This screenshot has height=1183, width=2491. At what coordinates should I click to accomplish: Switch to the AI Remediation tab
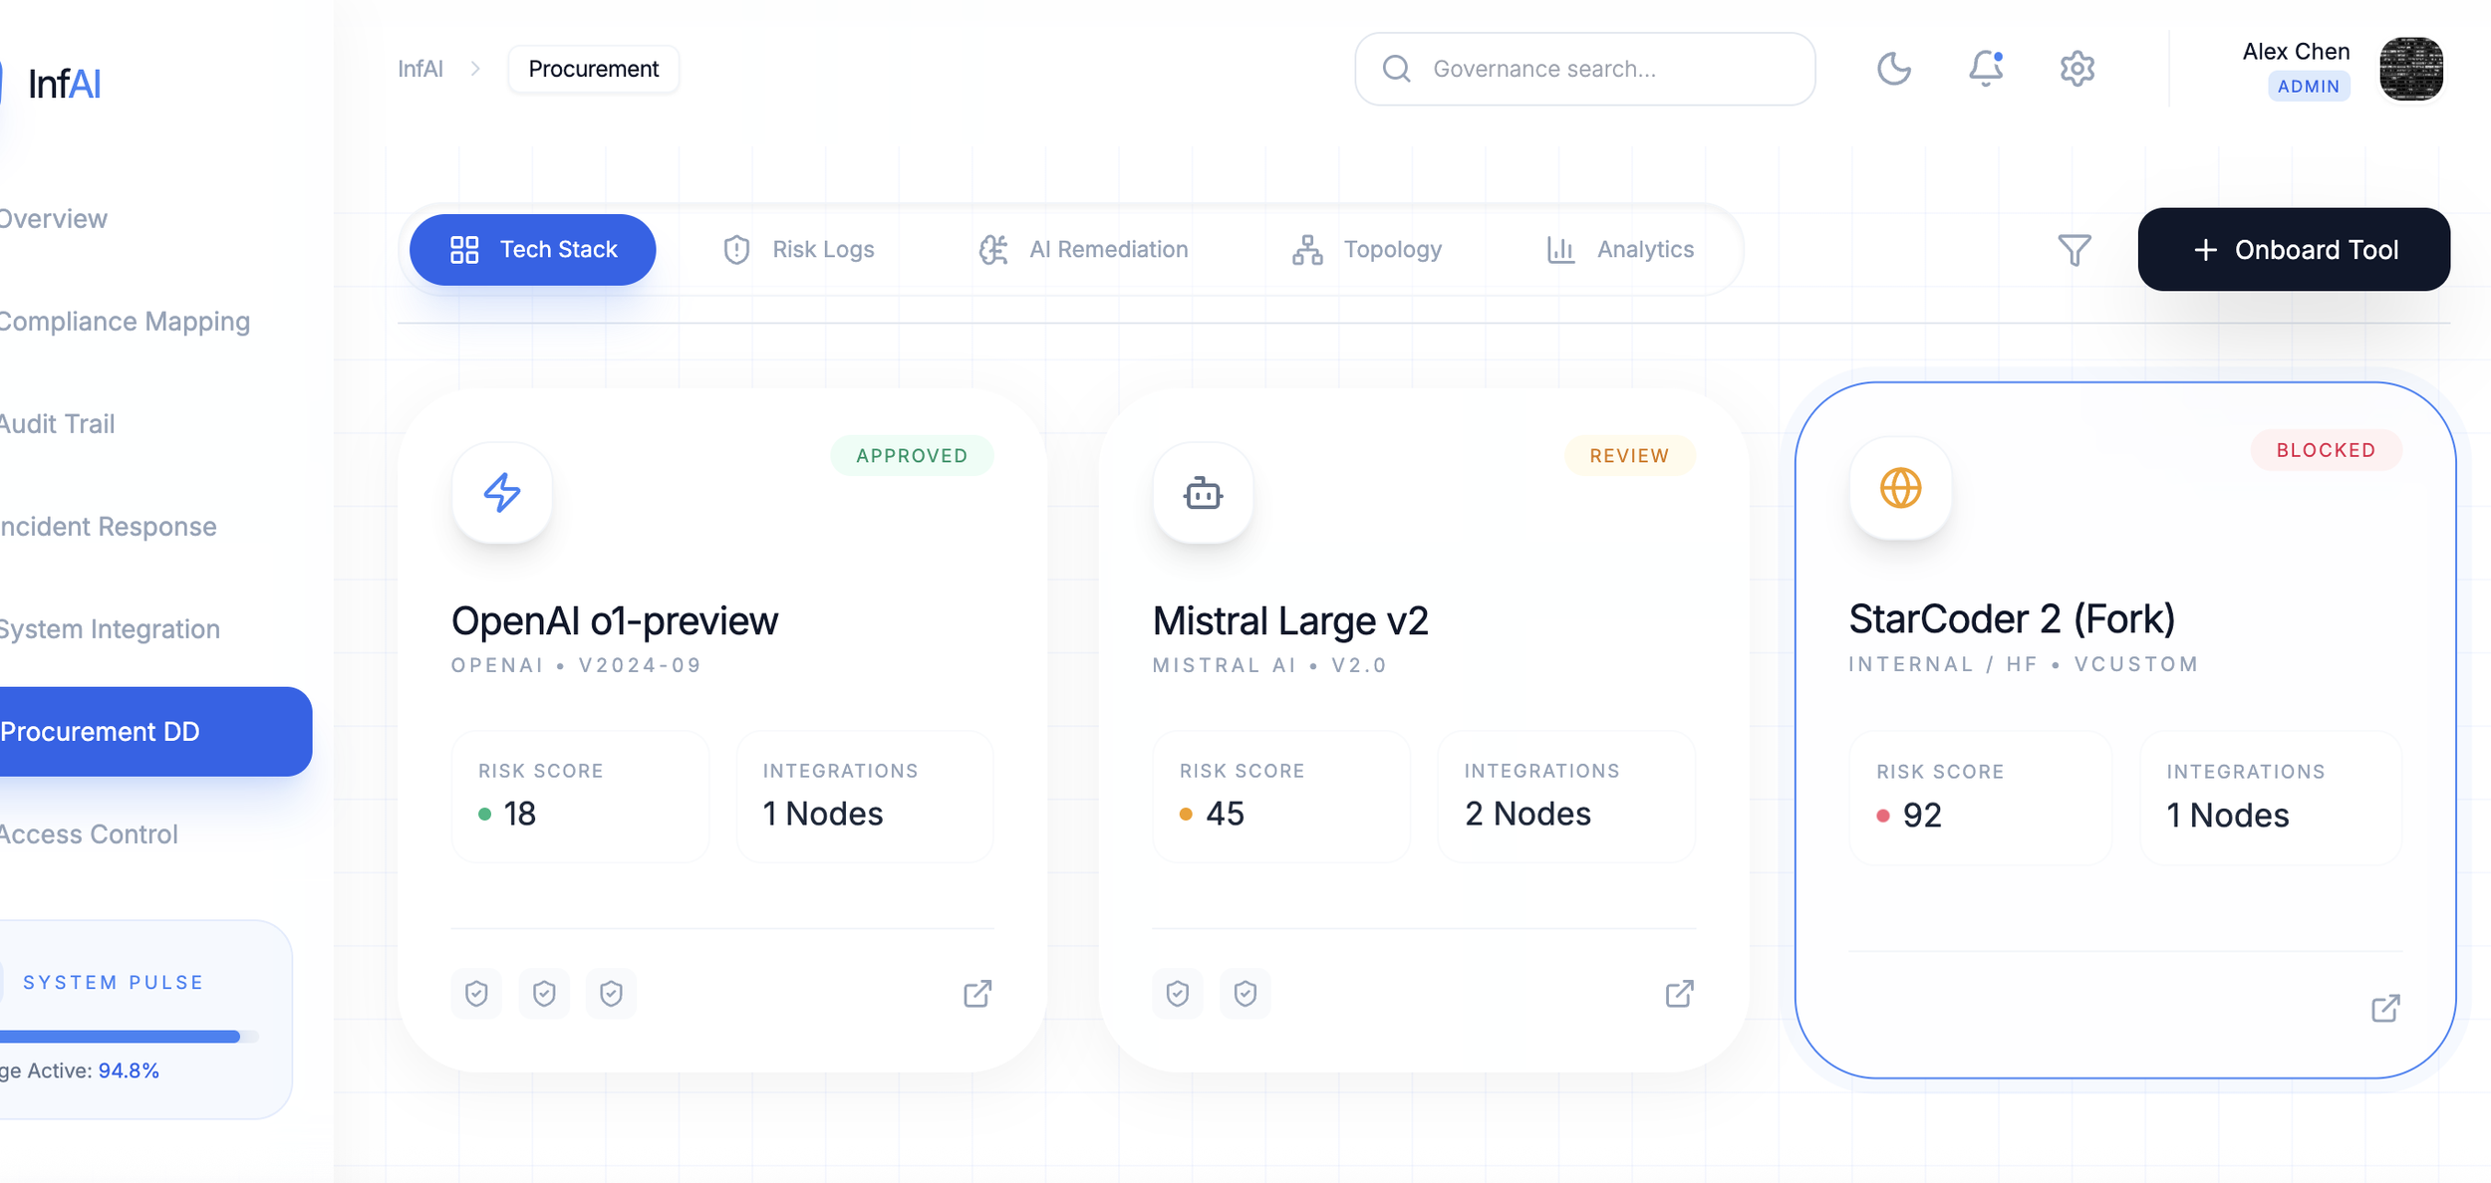click(x=1083, y=250)
